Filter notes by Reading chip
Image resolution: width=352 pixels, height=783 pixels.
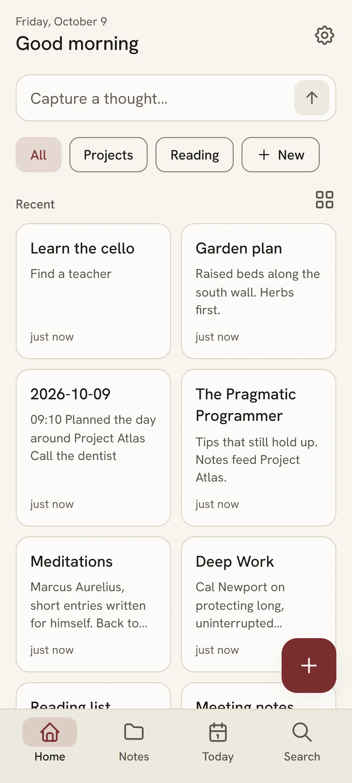coord(195,155)
